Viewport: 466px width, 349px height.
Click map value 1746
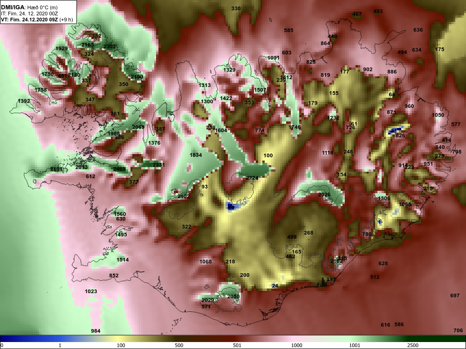tap(295, 127)
